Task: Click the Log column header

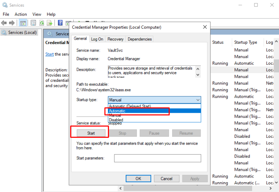Action: (x=270, y=43)
